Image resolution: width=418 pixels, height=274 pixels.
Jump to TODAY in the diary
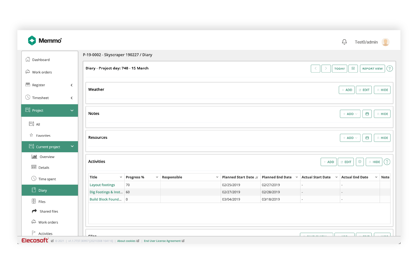[339, 68]
